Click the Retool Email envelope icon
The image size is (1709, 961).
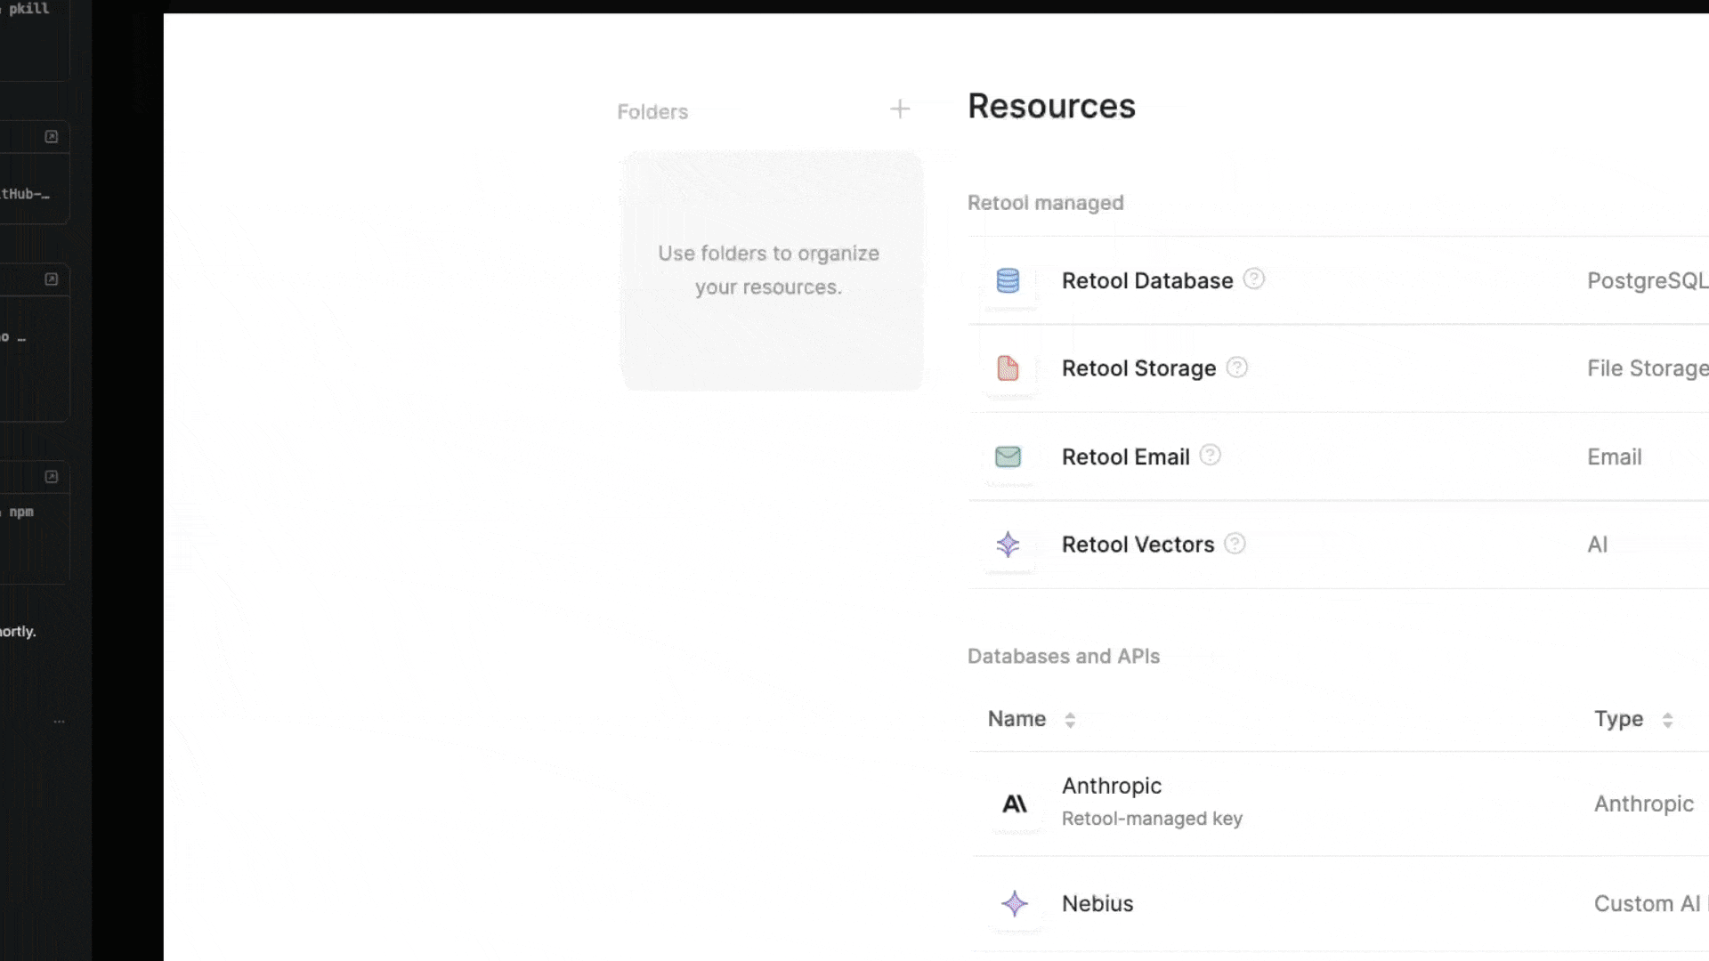click(x=1008, y=456)
